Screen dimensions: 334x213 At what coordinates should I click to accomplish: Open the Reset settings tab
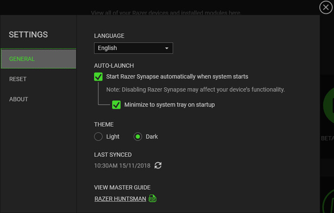tap(18, 79)
